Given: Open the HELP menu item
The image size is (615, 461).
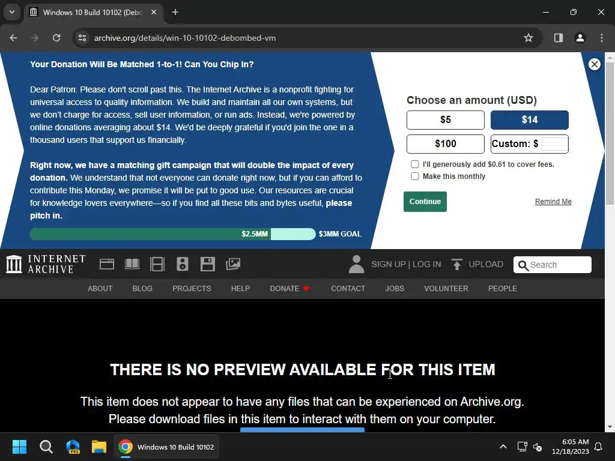Looking at the screenshot, I should (240, 289).
